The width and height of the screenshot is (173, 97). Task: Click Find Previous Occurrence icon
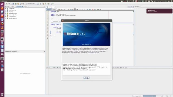[71, 9]
